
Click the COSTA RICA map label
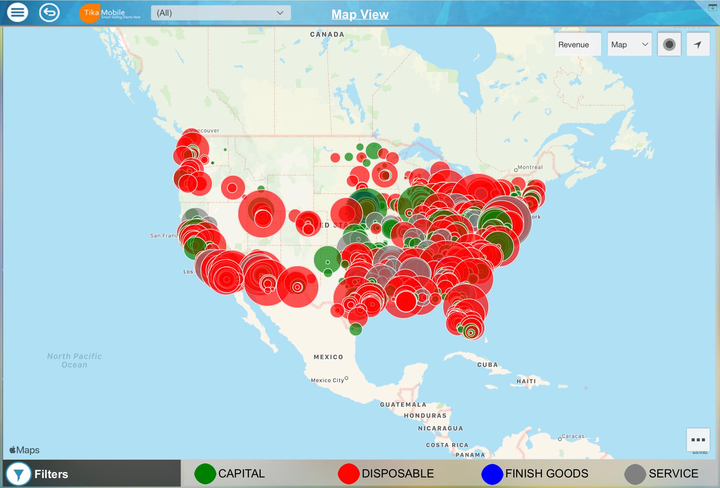point(447,445)
